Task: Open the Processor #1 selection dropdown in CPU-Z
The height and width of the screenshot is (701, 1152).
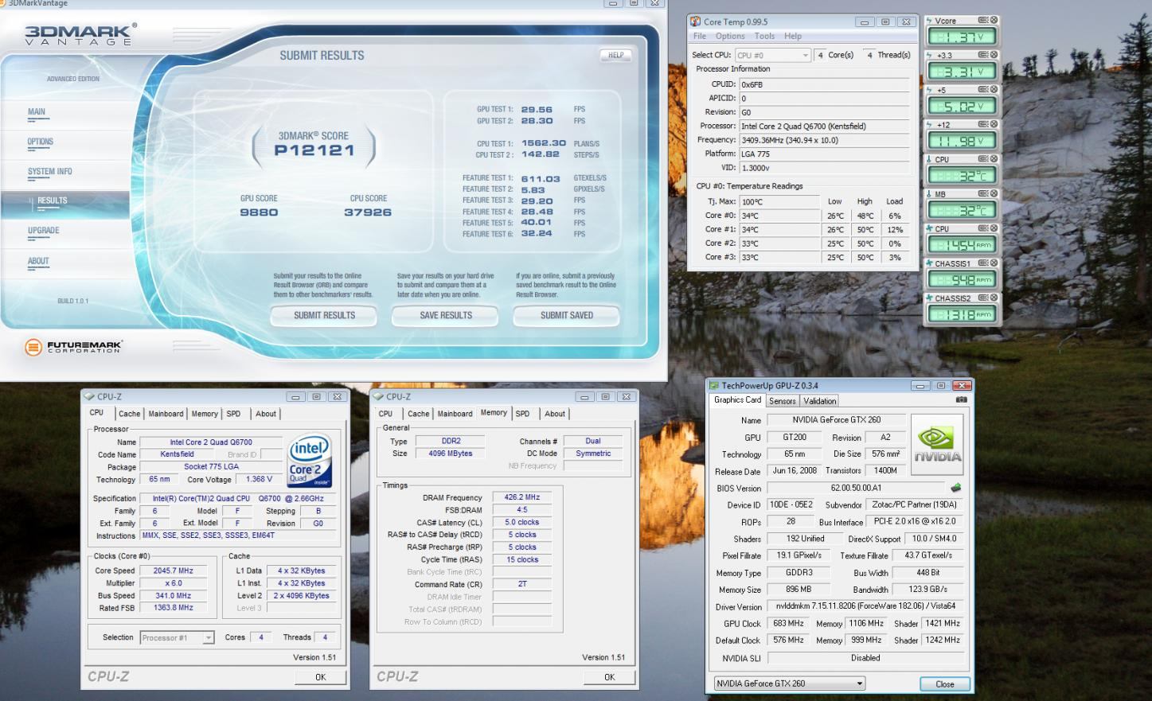Action: click(x=177, y=637)
